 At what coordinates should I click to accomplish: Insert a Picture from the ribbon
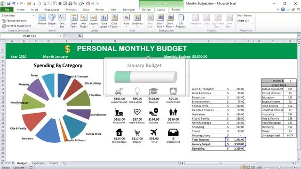[x=42, y=20]
